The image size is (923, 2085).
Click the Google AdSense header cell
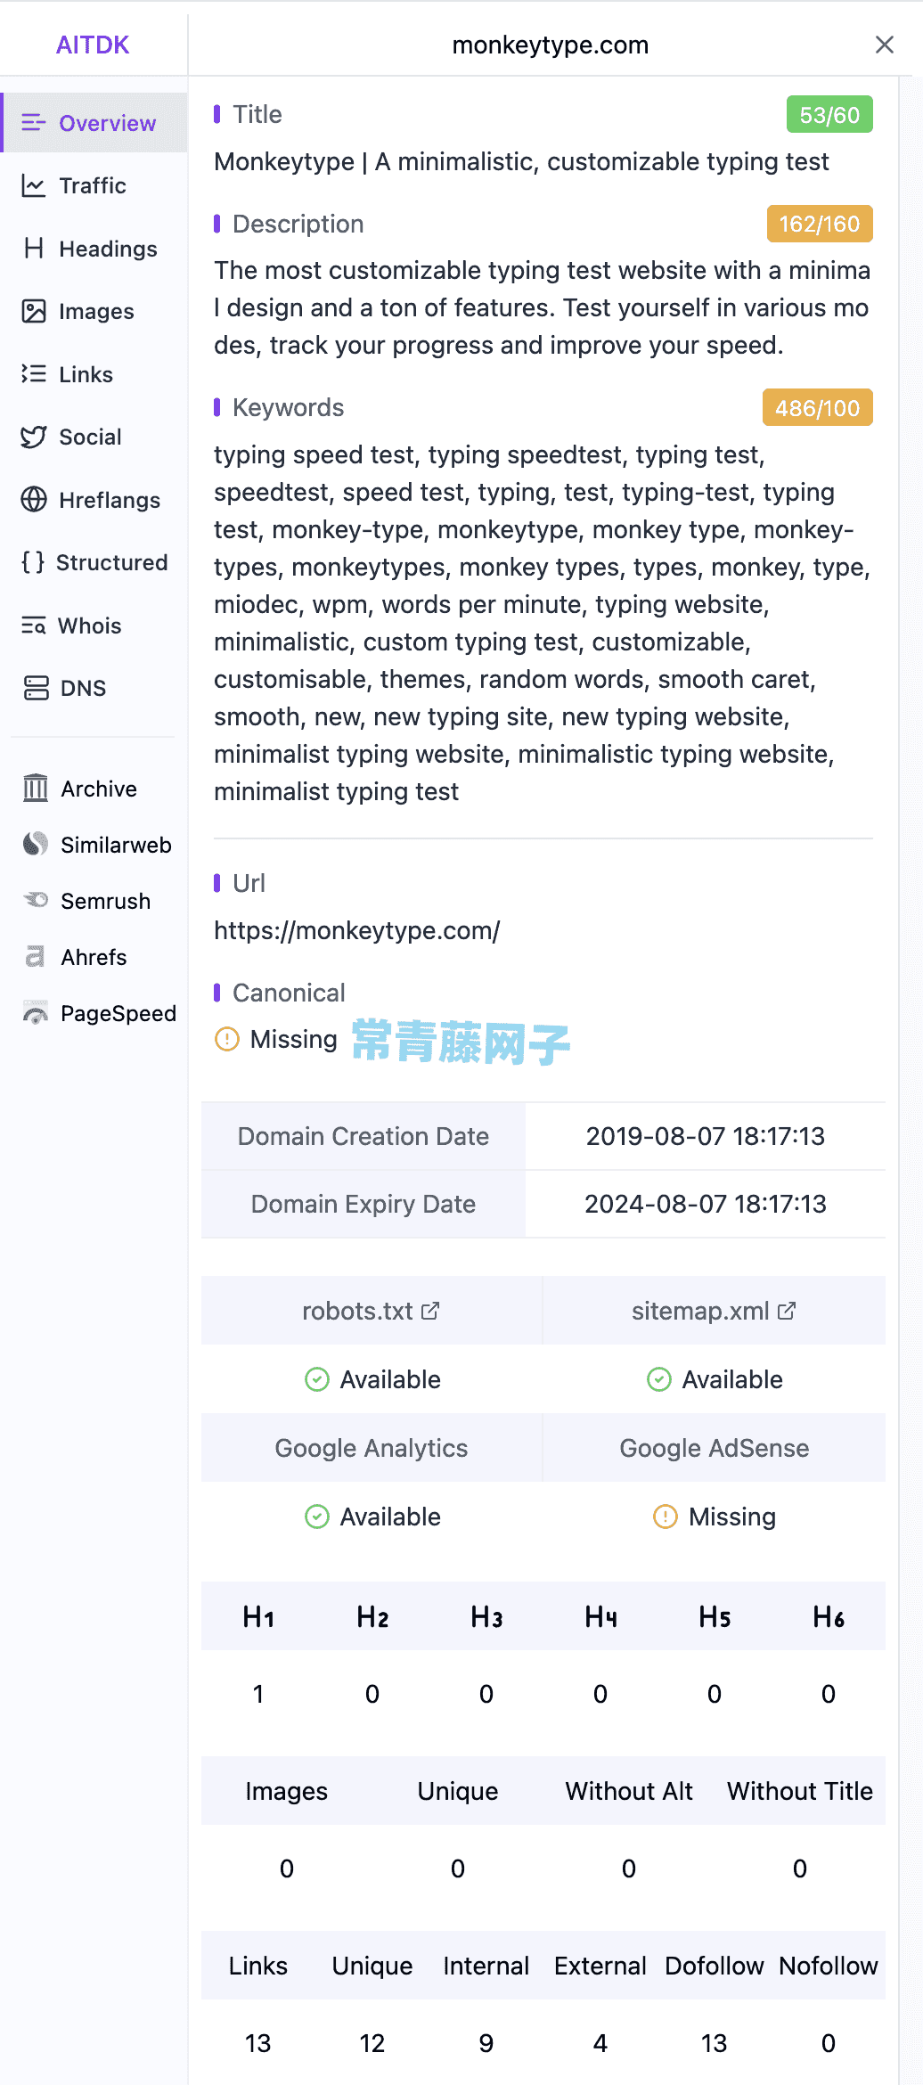715,1448
